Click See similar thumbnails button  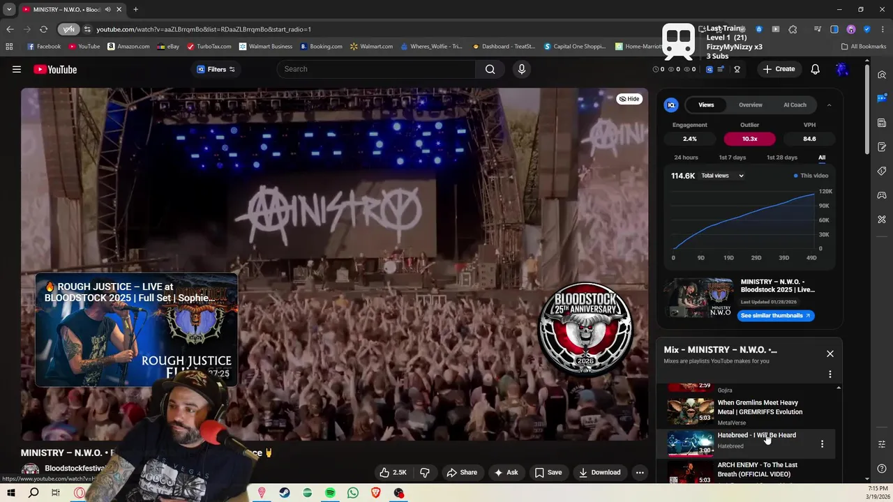coord(776,315)
